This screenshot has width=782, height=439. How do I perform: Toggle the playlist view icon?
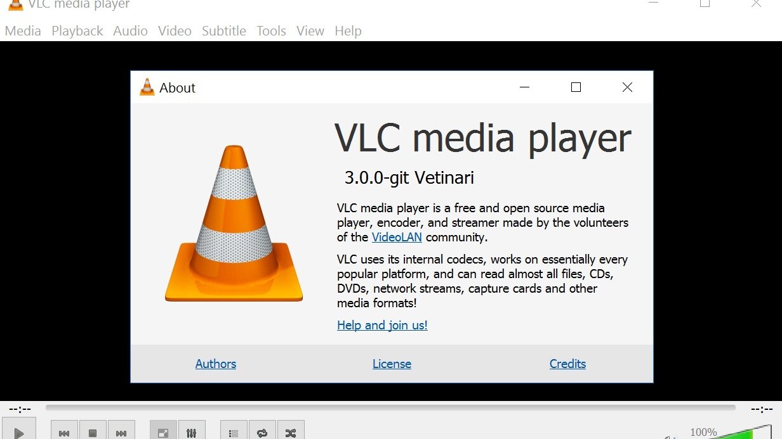[234, 433]
